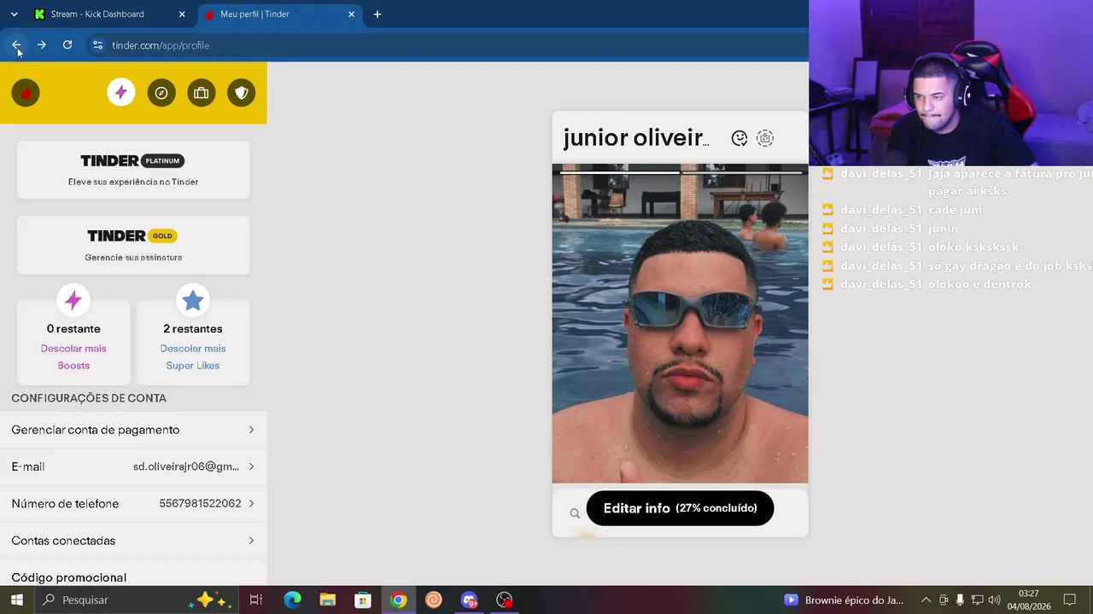Image resolution: width=1093 pixels, height=614 pixels.
Task: Click the phone number 5567981522062
Action: [200, 504]
